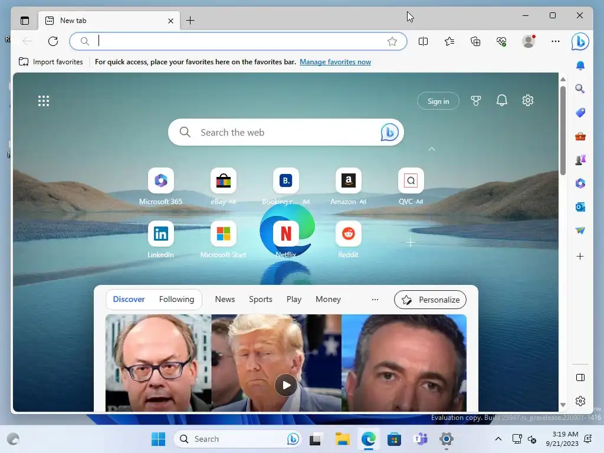The width and height of the screenshot is (604, 453).
Task: Open Collections icon in toolbar
Action: 475,41
